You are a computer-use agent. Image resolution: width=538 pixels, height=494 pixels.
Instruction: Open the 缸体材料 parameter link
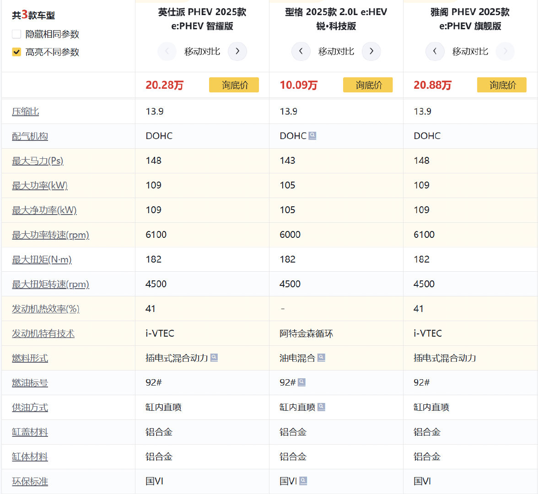tap(30, 457)
